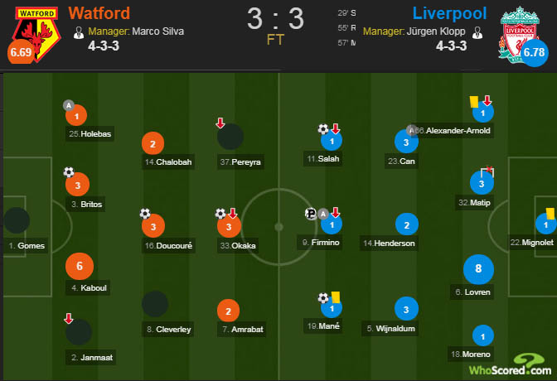The image size is (557, 381).
Task: Click the 29' match event entry
Action: 346,13
